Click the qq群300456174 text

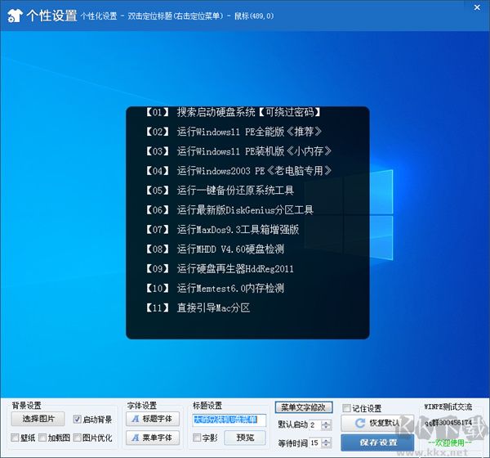448,423
